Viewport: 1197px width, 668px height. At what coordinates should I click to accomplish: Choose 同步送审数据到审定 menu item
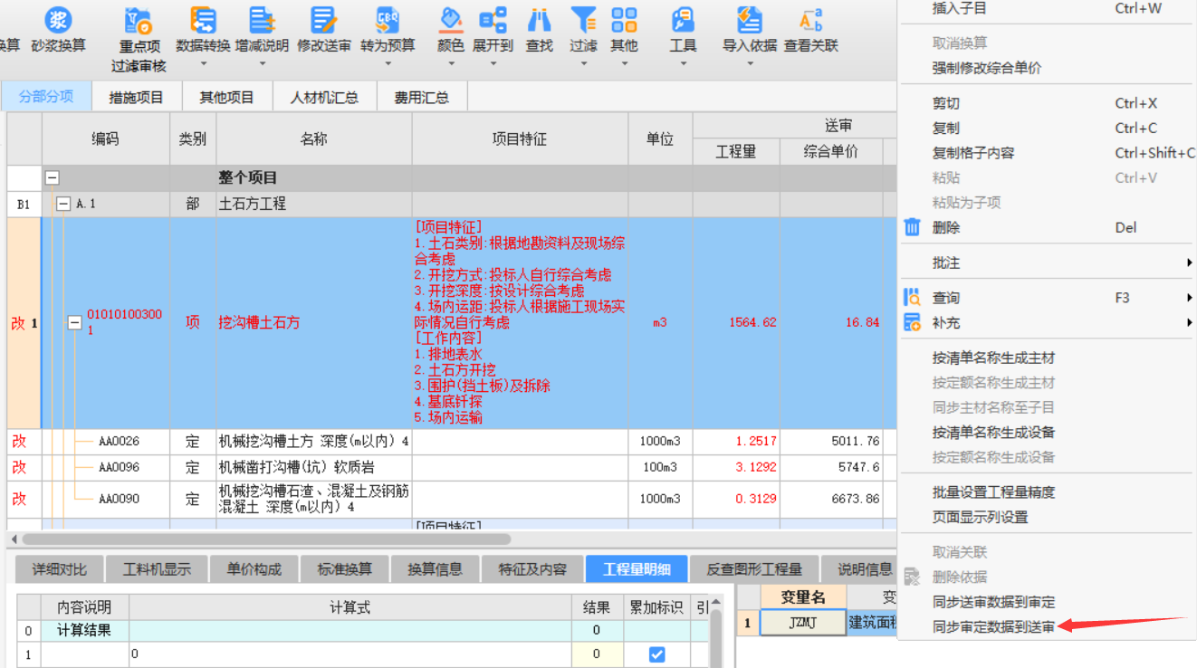[x=993, y=602]
